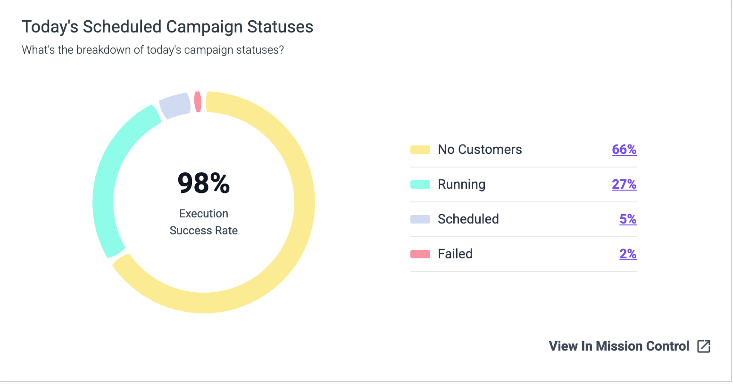Open the 27% Running percentage link
733x384 pixels.
(624, 184)
